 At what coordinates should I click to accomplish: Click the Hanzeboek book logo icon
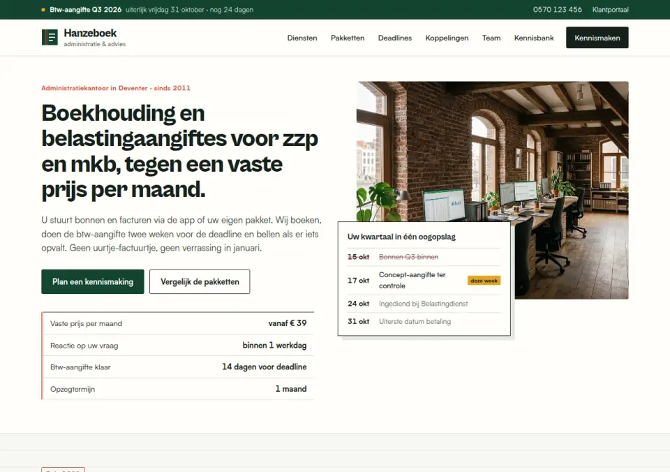tap(50, 37)
